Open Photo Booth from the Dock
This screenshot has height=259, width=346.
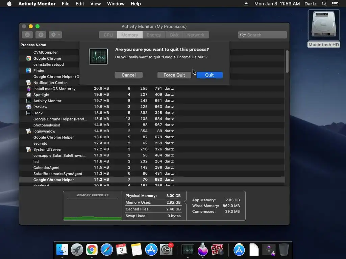pyautogui.click(x=217, y=250)
